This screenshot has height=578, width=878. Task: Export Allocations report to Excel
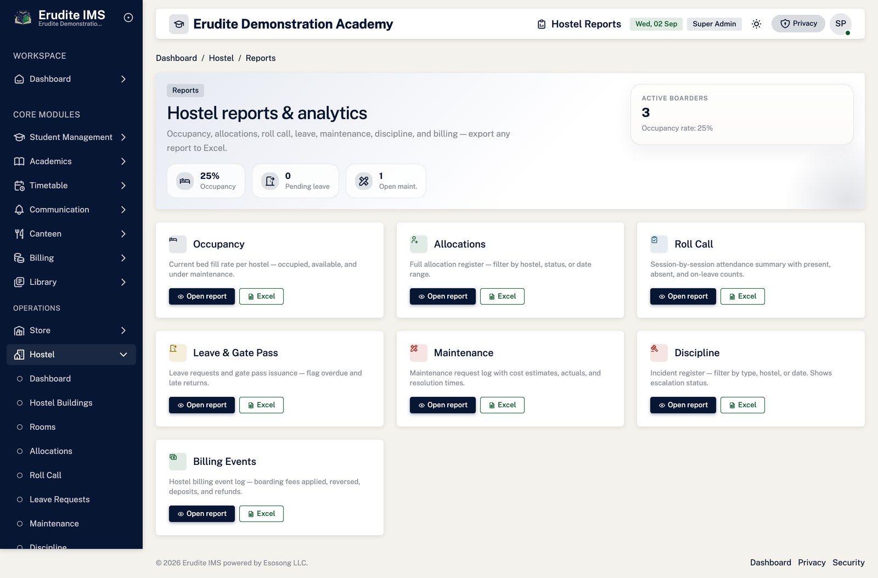(x=502, y=296)
